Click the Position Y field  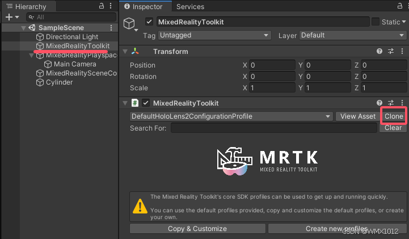click(328, 65)
